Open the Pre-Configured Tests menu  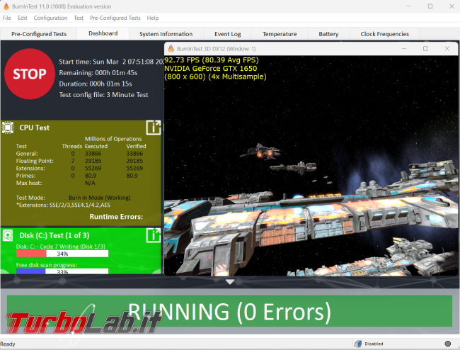click(x=115, y=18)
